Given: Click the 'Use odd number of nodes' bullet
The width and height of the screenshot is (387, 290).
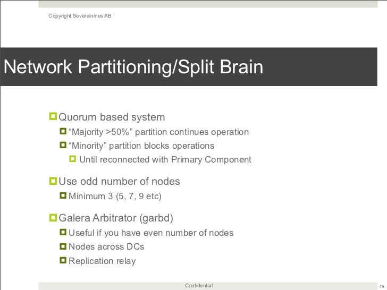Looking at the screenshot, I should pos(119,181).
